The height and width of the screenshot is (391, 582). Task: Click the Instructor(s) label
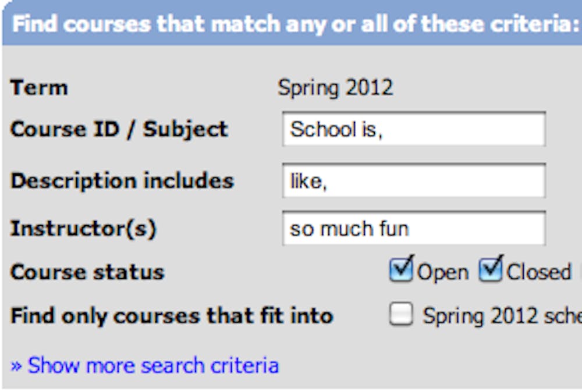click(x=83, y=229)
